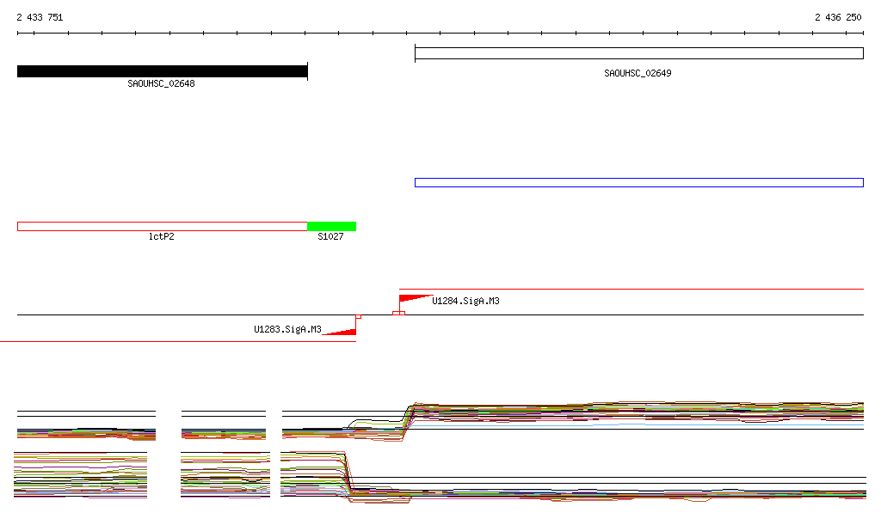Click the long red line above U1284 label

(x=631, y=290)
